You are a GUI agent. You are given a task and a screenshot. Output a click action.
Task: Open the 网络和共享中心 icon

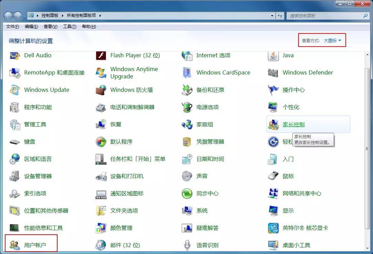[x=273, y=194]
